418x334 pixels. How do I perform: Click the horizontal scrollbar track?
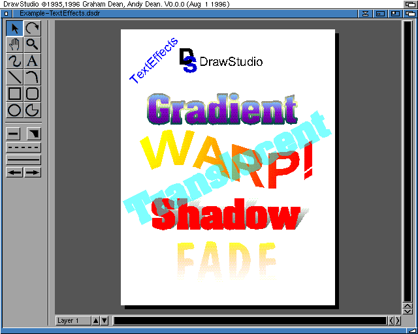(x=250, y=321)
